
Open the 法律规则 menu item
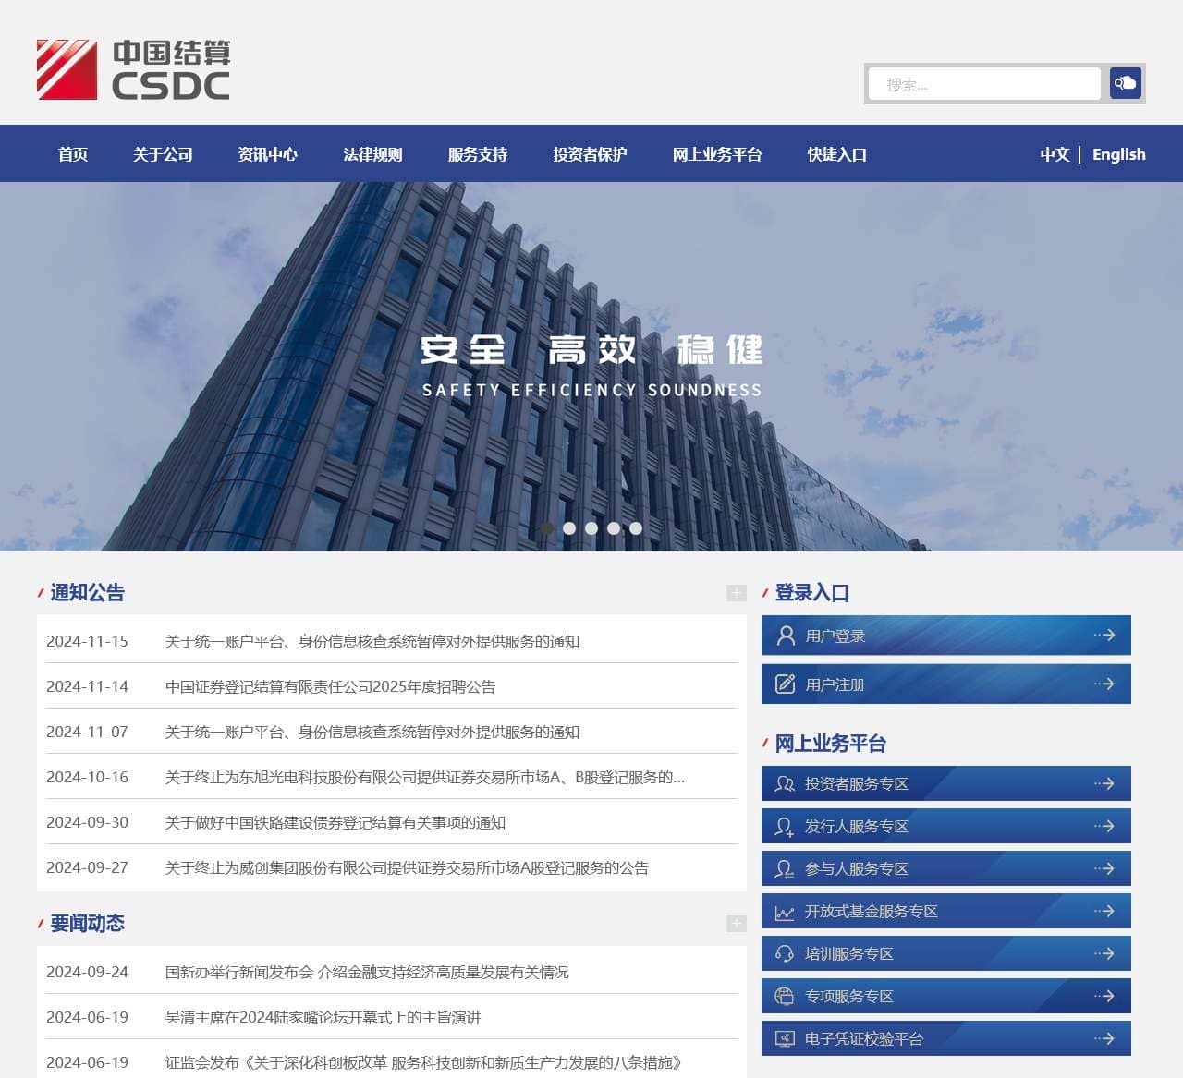[372, 154]
